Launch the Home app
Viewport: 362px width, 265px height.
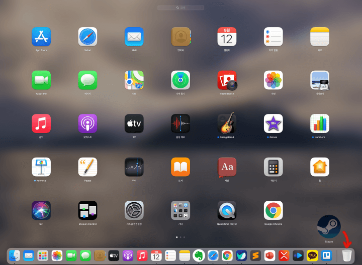(320, 167)
